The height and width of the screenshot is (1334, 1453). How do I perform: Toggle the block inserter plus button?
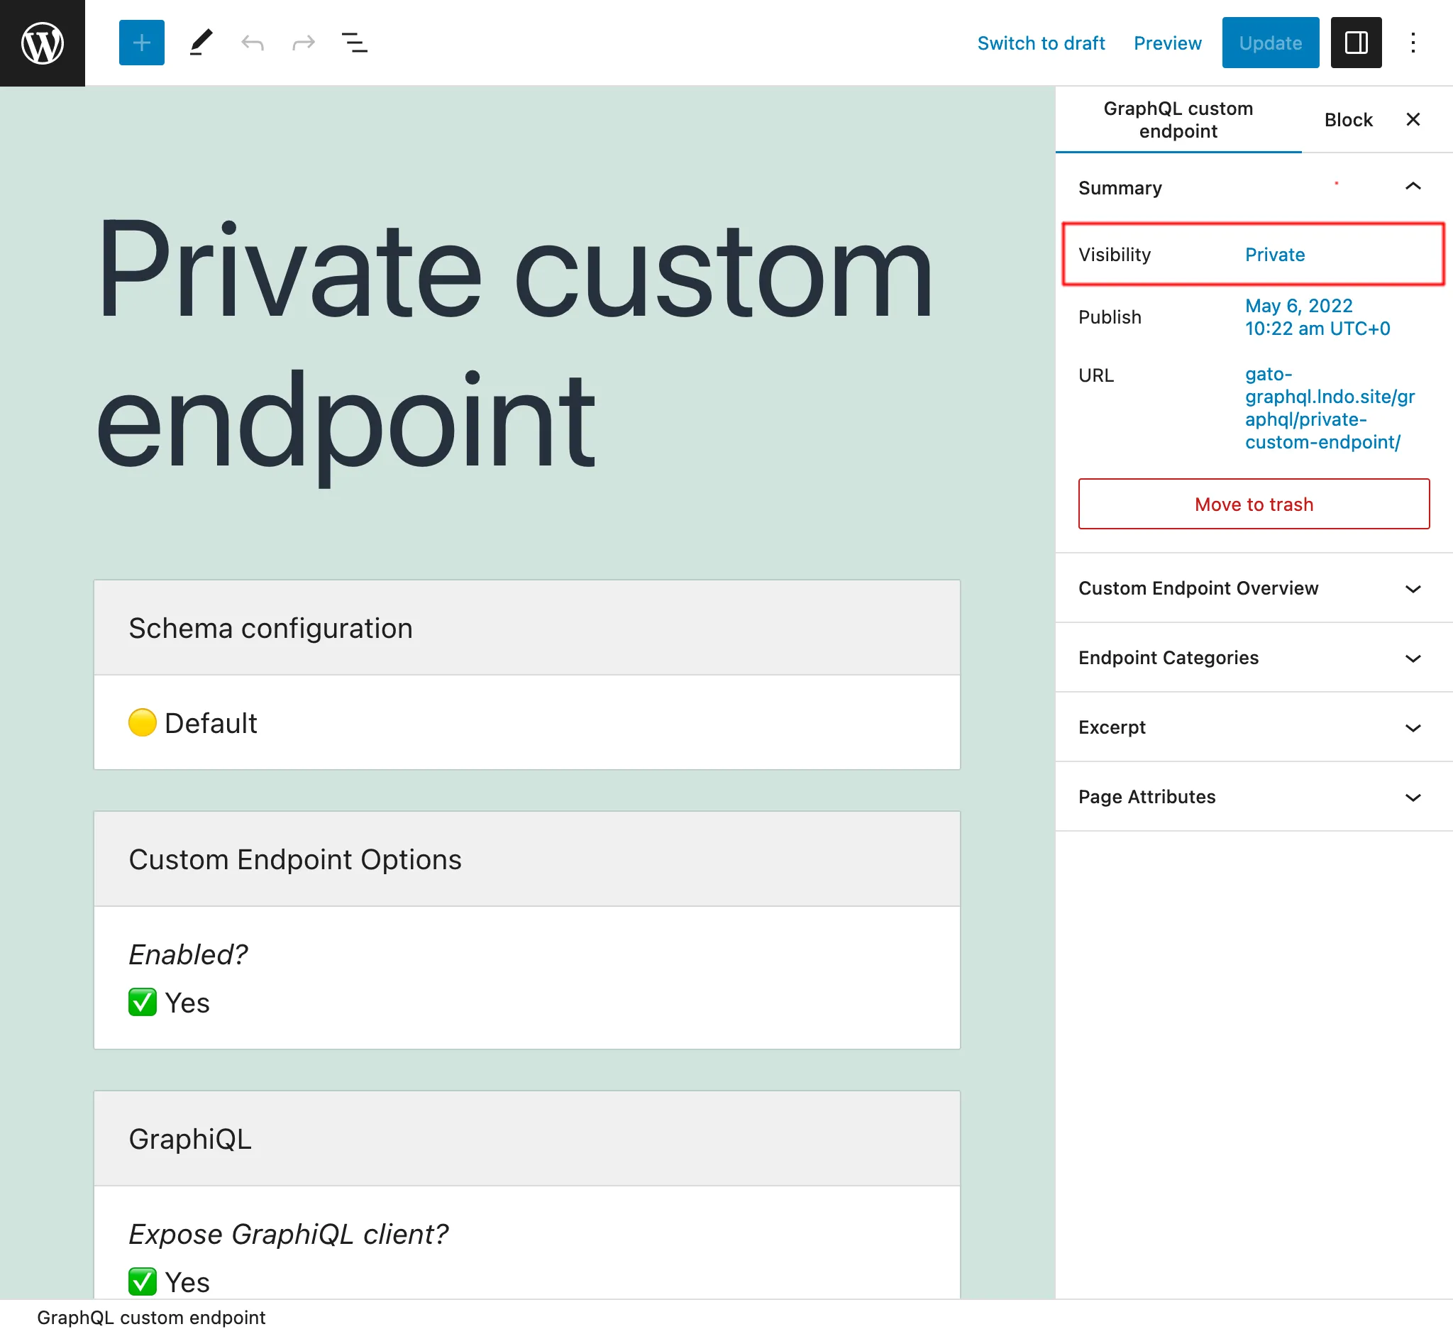(141, 43)
